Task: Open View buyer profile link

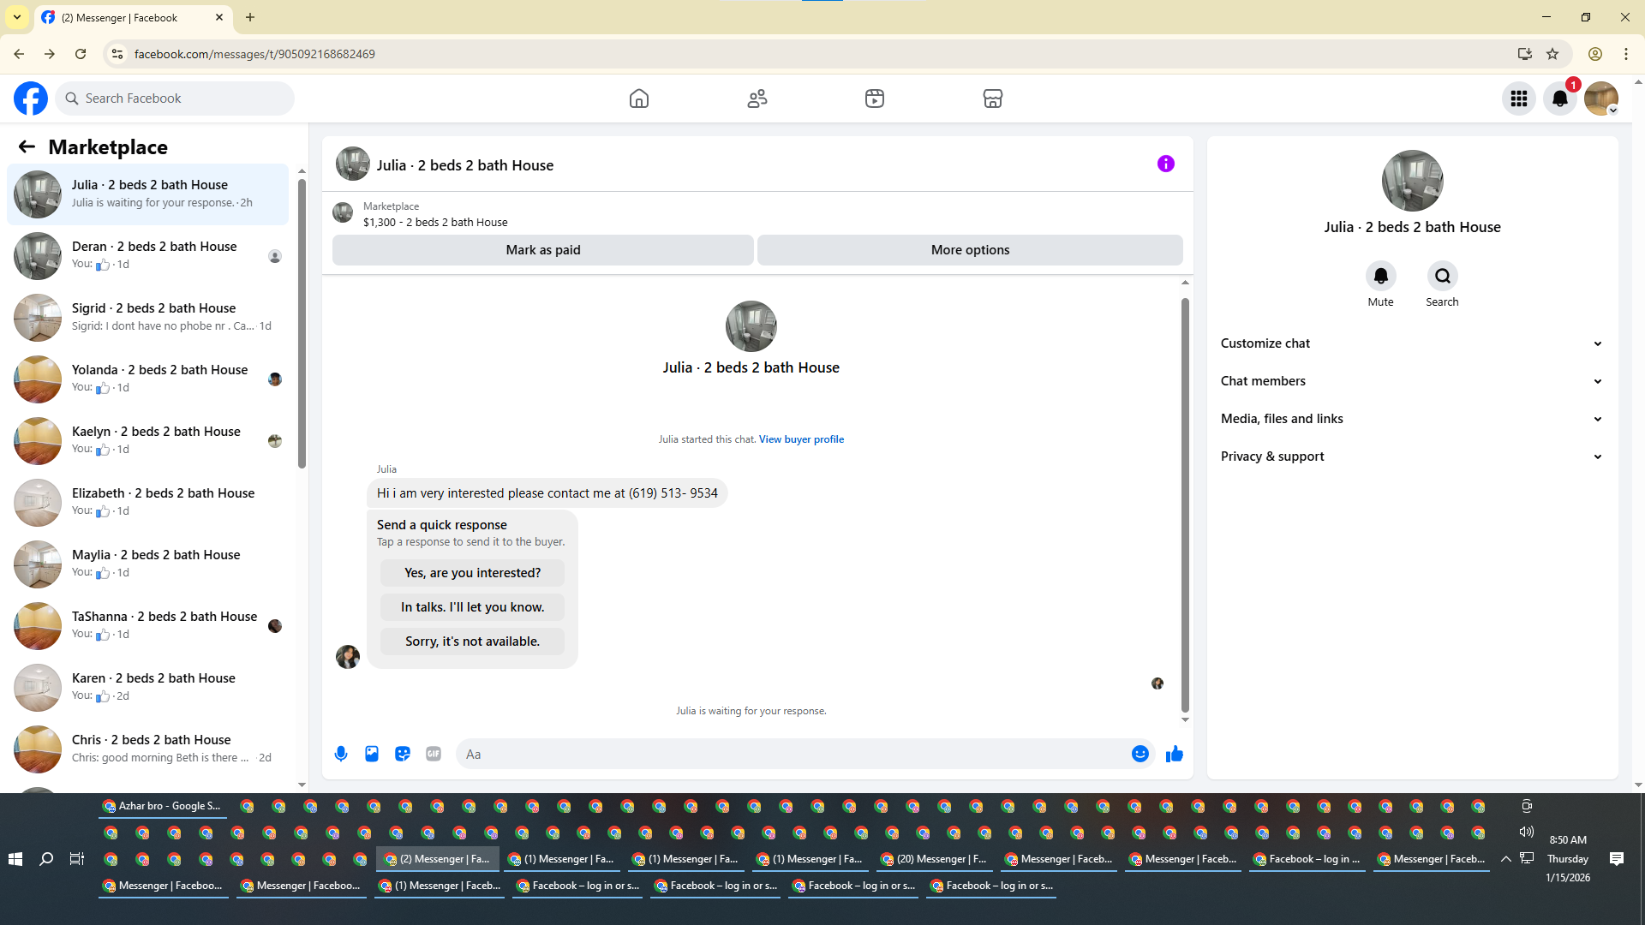Action: pos(801,439)
